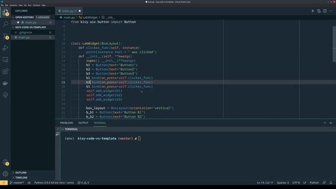Viewport: 336px width, 189px height.
Task: Open the Source Control view in the activity bar
Action: (x=5, y=36)
